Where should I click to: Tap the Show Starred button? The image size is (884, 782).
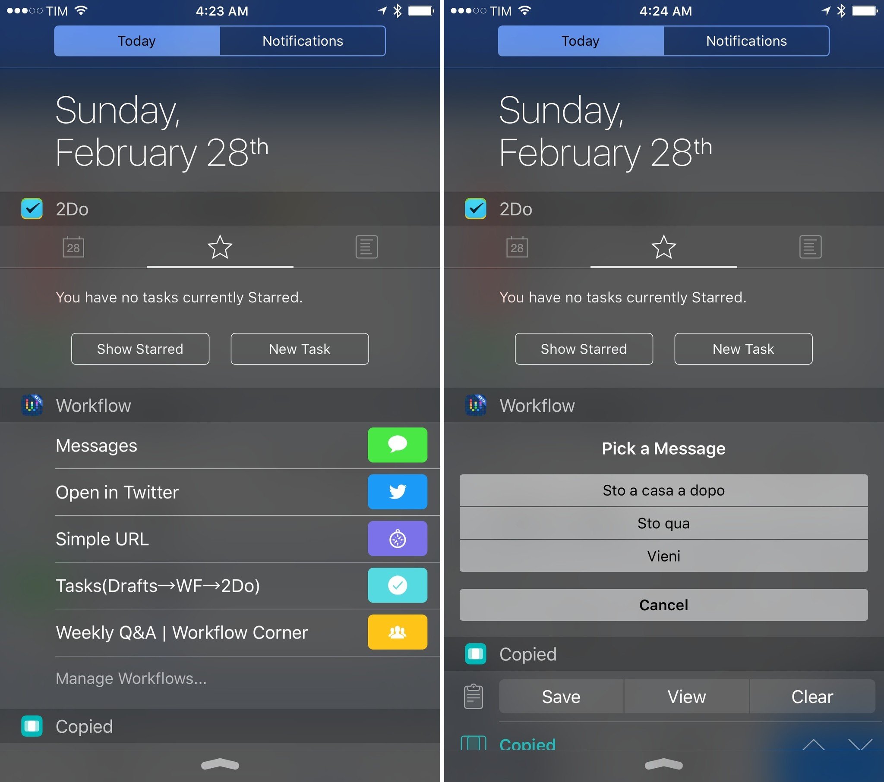pyautogui.click(x=141, y=348)
